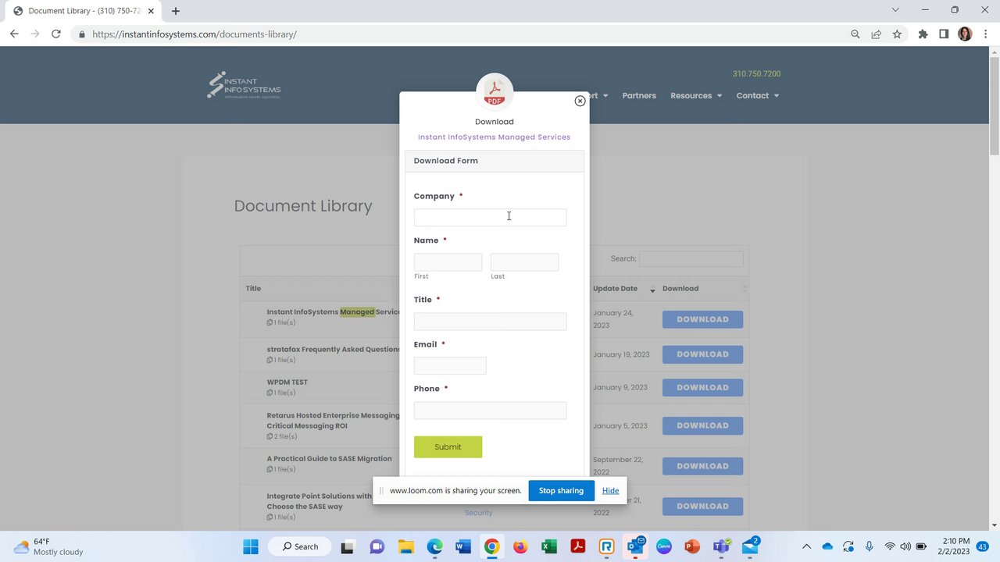Click the Email input field
Viewport: 1000px width, 562px height.
450,365
